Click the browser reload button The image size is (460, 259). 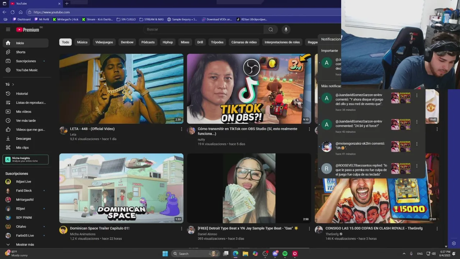pyautogui.click(x=13, y=12)
